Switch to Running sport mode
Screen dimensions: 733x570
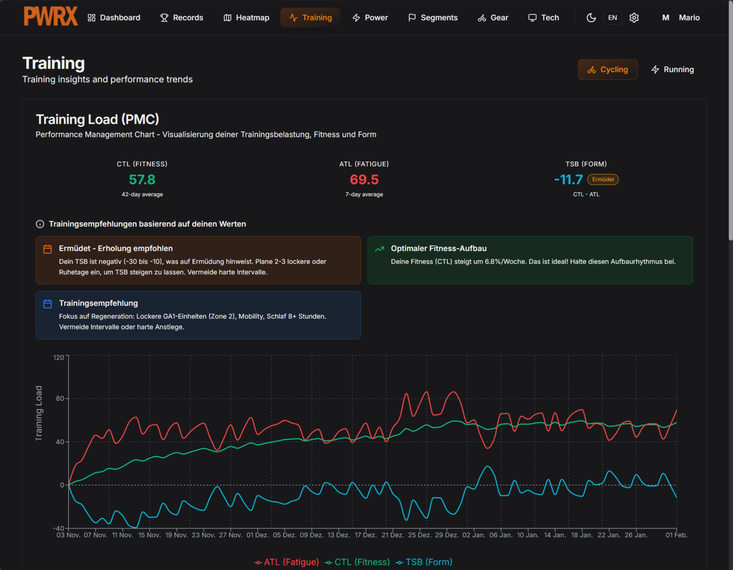[672, 69]
